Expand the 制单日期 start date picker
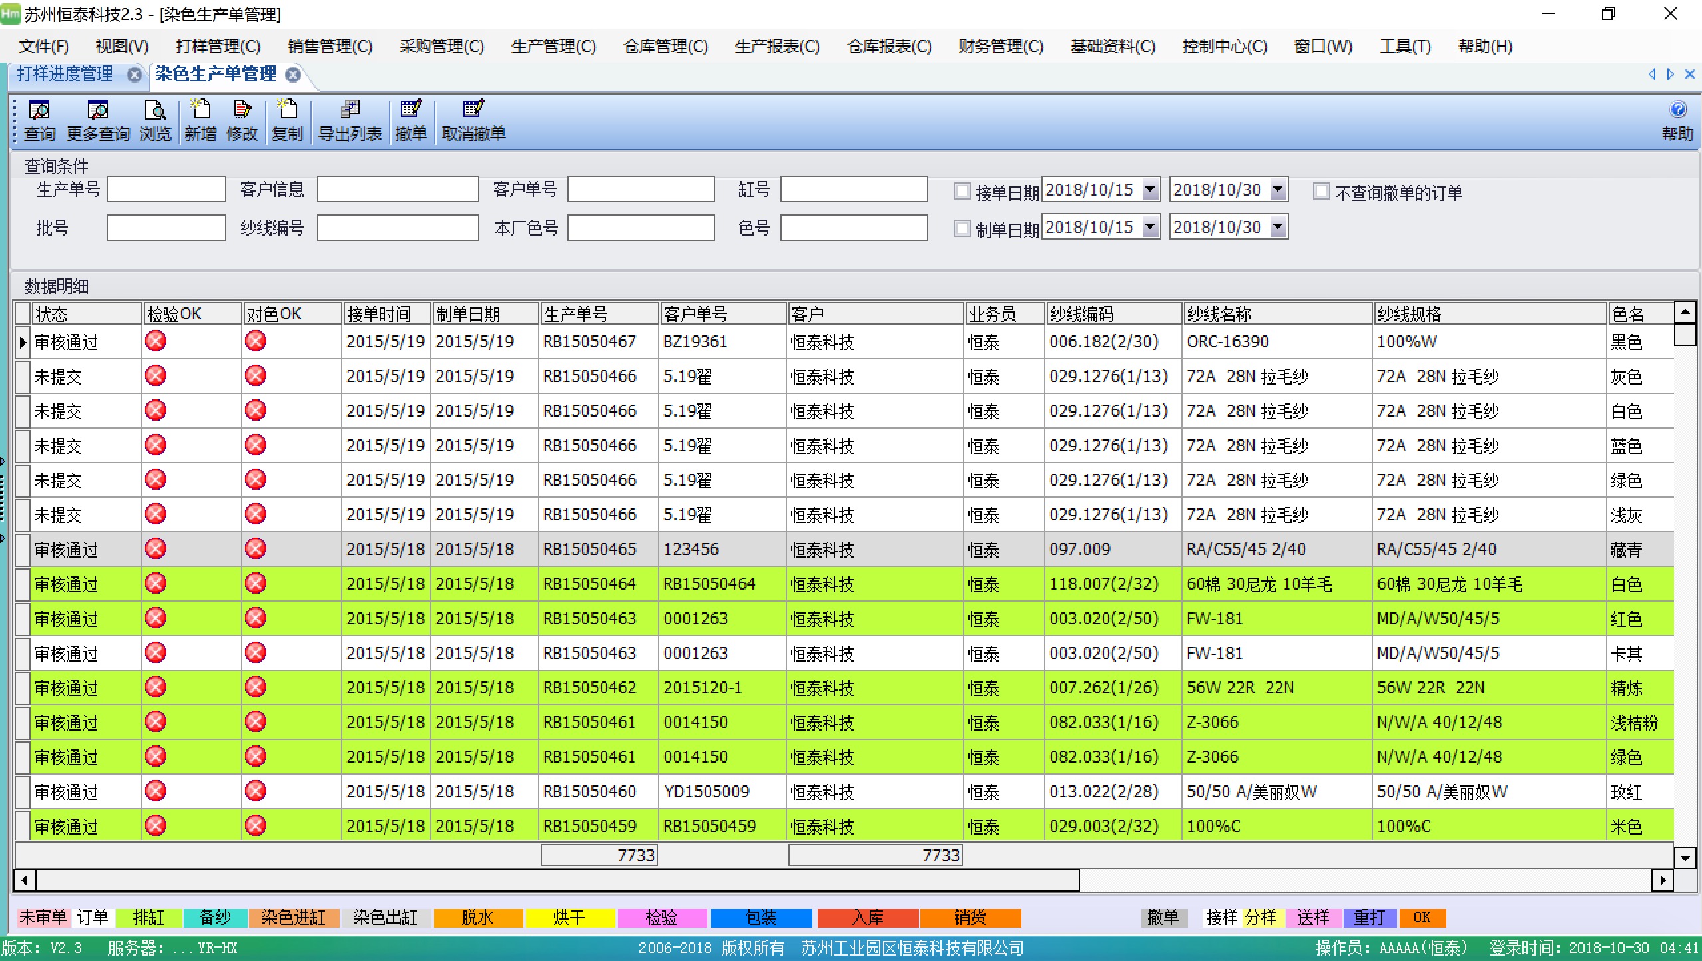The width and height of the screenshot is (1702, 961). point(1150,226)
